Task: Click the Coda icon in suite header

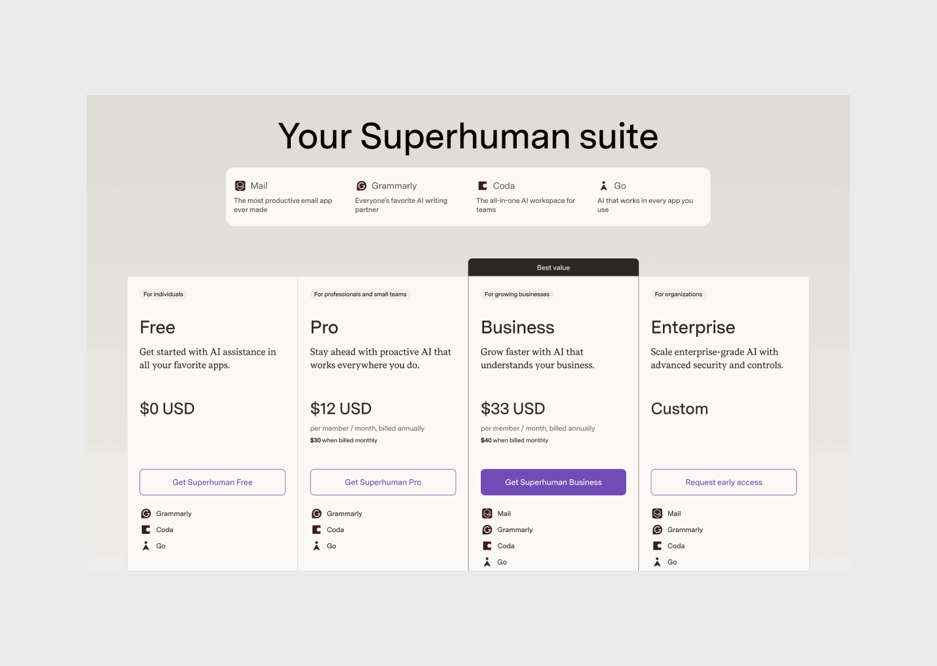Action: pyautogui.click(x=483, y=186)
